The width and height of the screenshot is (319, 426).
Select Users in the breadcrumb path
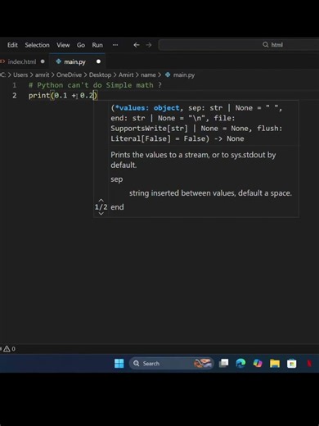pos(20,75)
